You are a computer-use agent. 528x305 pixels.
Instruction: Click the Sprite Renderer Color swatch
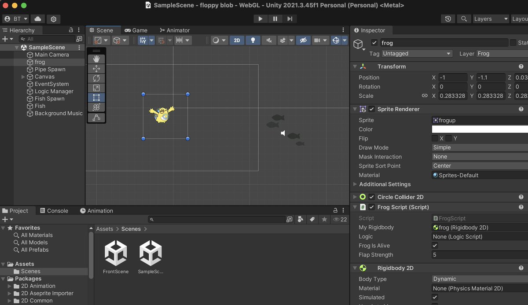pos(480,129)
